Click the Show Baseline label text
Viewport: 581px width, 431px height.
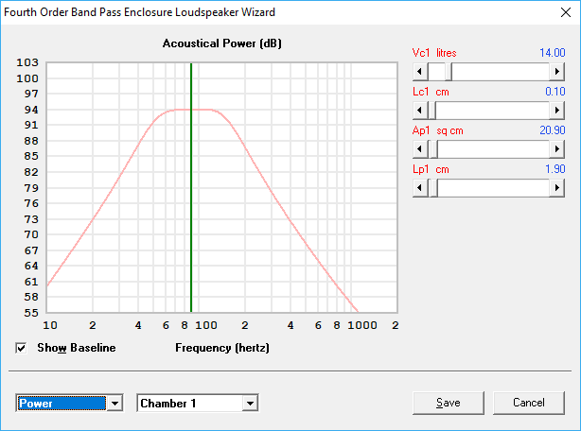[77, 348]
